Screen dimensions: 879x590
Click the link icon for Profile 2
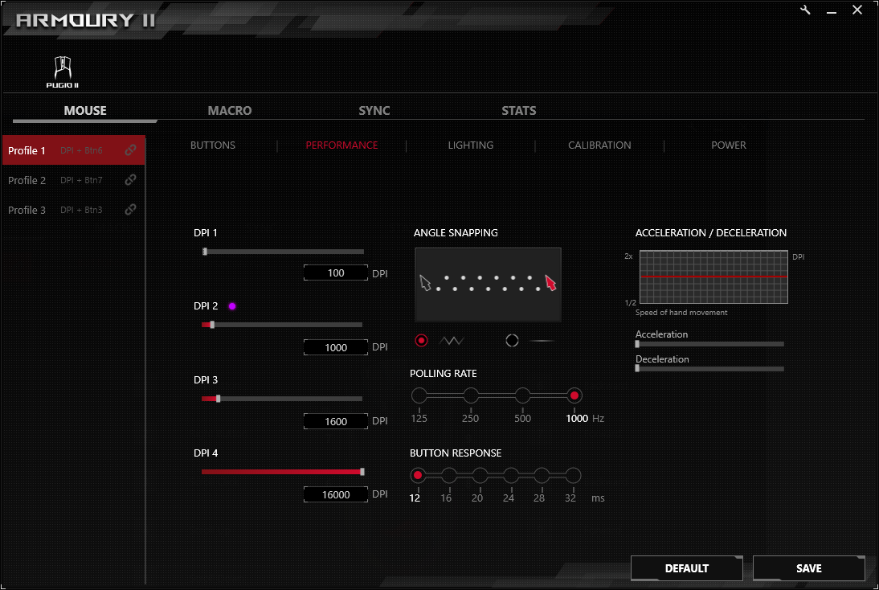(x=130, y=180)
